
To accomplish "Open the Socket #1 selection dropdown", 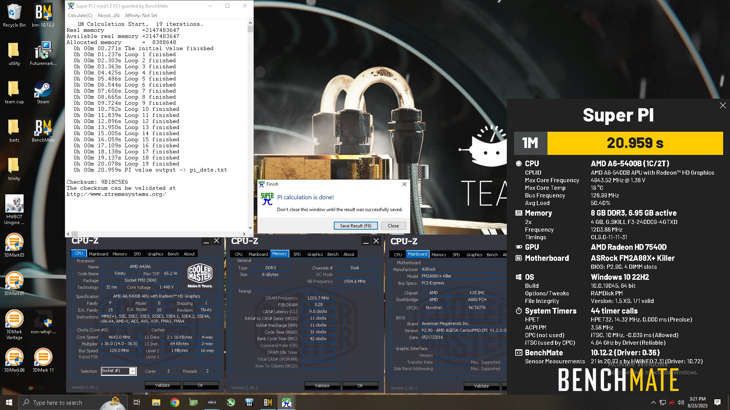I will pyautogui.click(x=119, y=371).
